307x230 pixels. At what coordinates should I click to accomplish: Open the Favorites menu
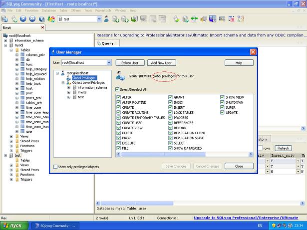click(31, 10)
